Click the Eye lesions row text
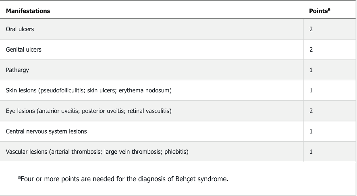The height and width of the screenshot is (196, 357). point(89,111)
